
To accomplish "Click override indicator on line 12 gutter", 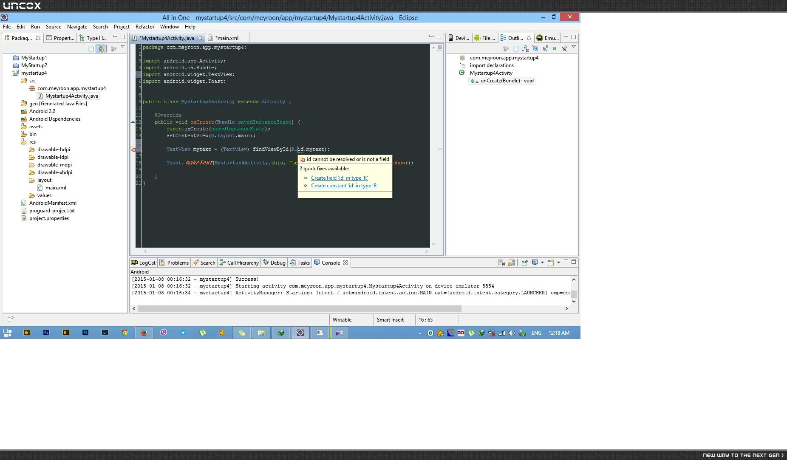I will coord(133,122).
